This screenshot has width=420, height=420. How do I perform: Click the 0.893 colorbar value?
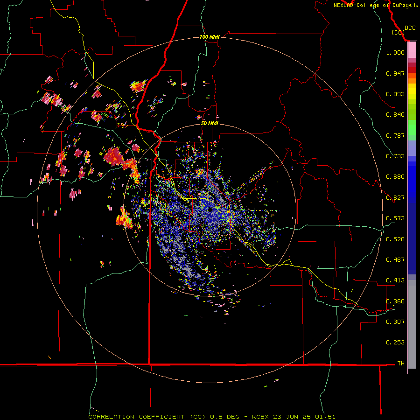(395, 94)
